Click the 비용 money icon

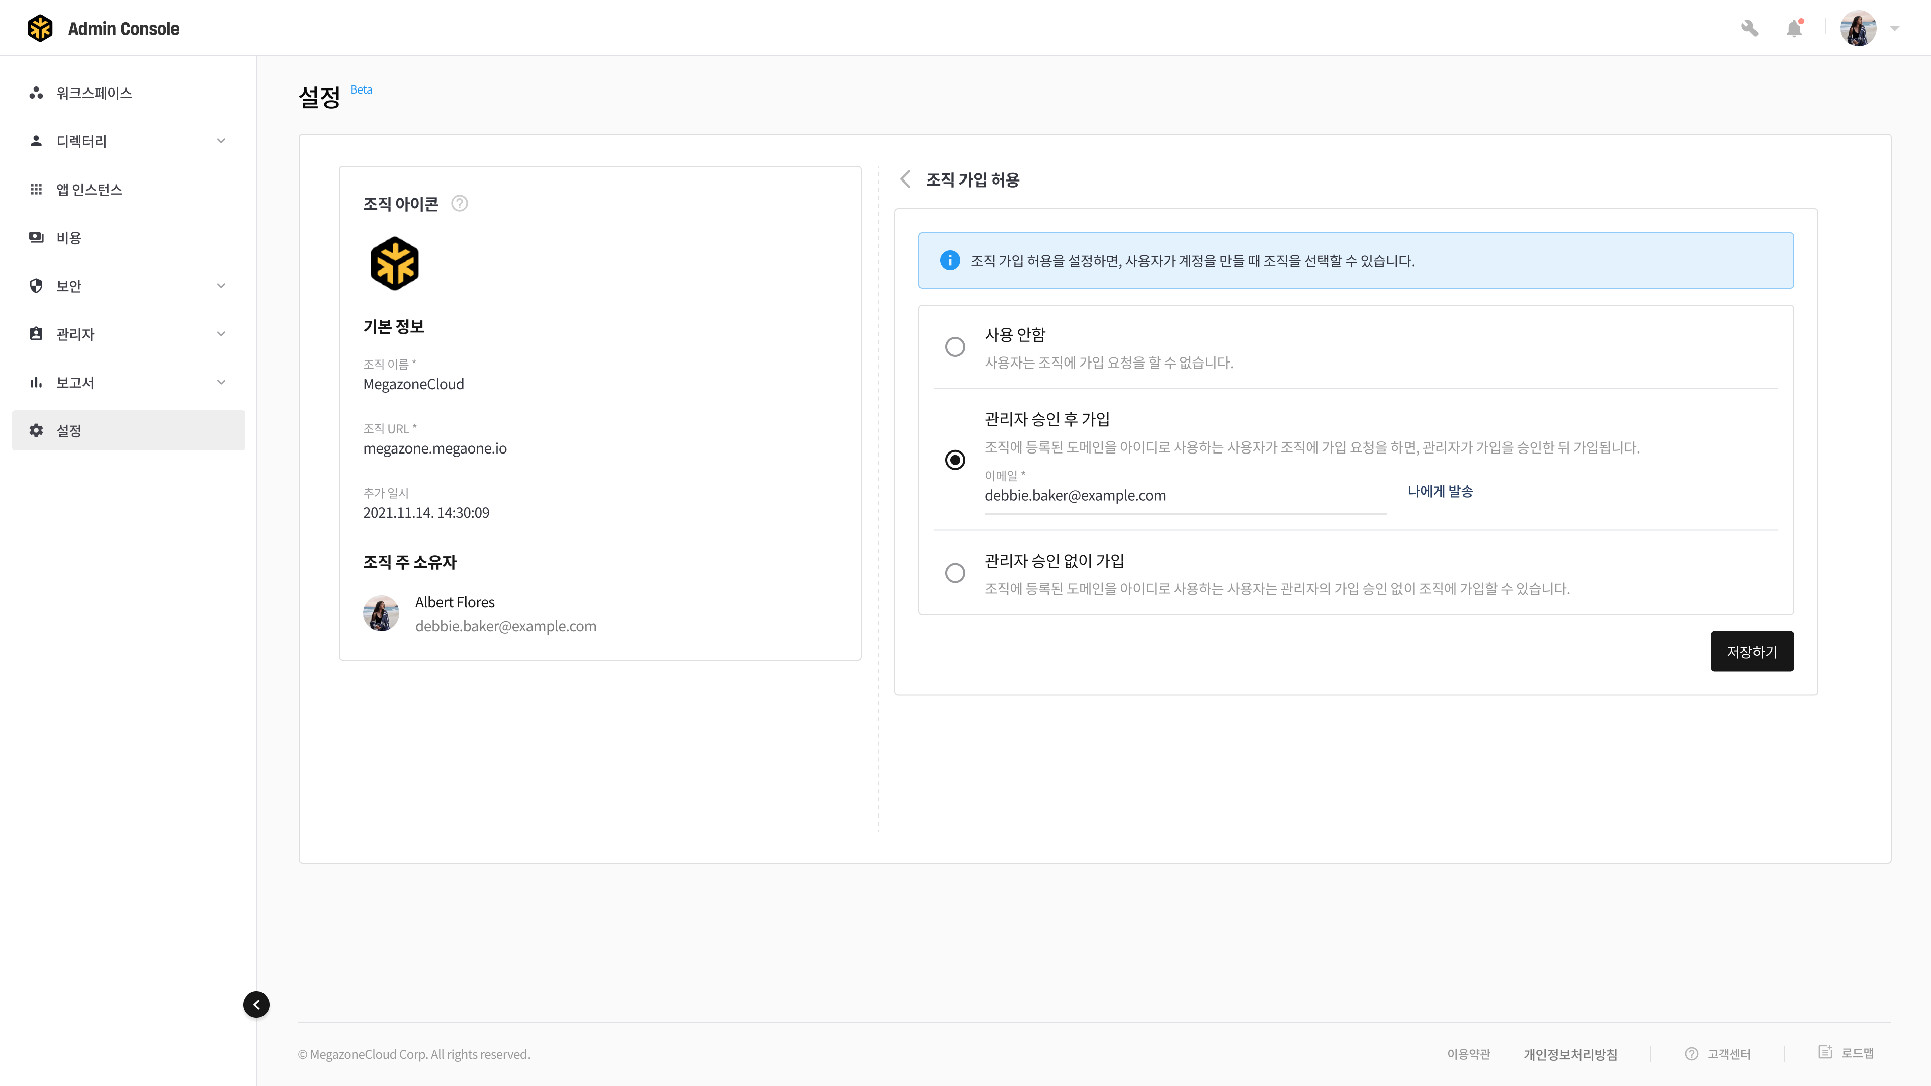(x=36, y=238)
